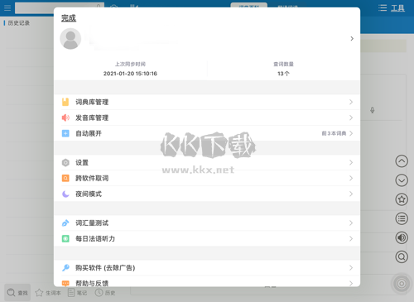Click the scroll-up arrow round button
Image resolution: width=414 pixels, height=302 pixels.
pos(402,161)
